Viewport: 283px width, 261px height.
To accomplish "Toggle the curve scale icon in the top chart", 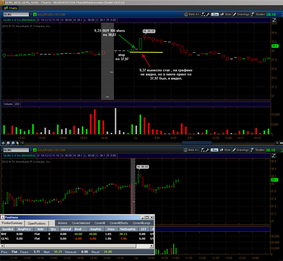I will coord(274,20).
